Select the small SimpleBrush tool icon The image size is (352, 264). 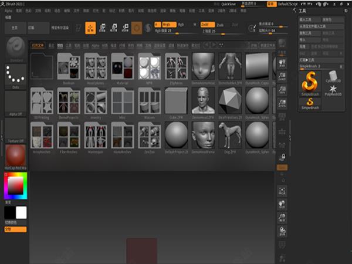(x=310, y=104)
